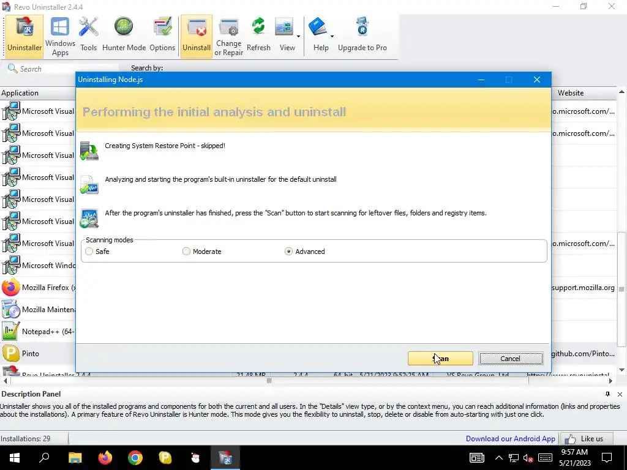The height and width of the screenshot is (470, 627).
Task: Click the Firefox list icon
Action: (11, 288)
